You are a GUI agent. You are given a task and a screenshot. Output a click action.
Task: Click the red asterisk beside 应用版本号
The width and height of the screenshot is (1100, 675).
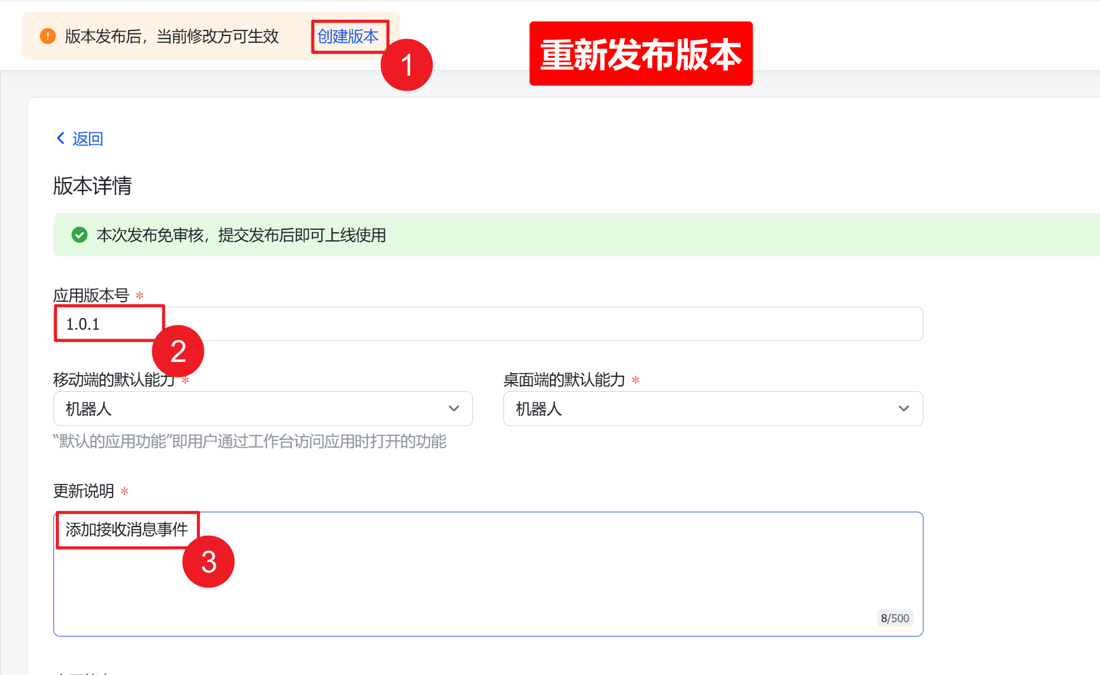pos(140,297)
